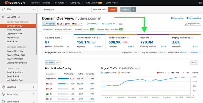Switch distribution view to Paid
The height and width of the screenshot is (103, 203).
pos(57,63)
